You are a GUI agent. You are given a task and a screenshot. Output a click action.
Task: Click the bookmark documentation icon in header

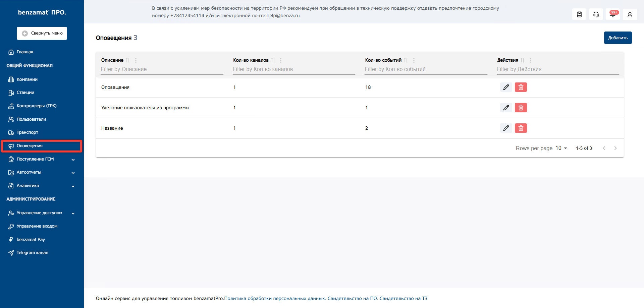[x=579, y=14]
